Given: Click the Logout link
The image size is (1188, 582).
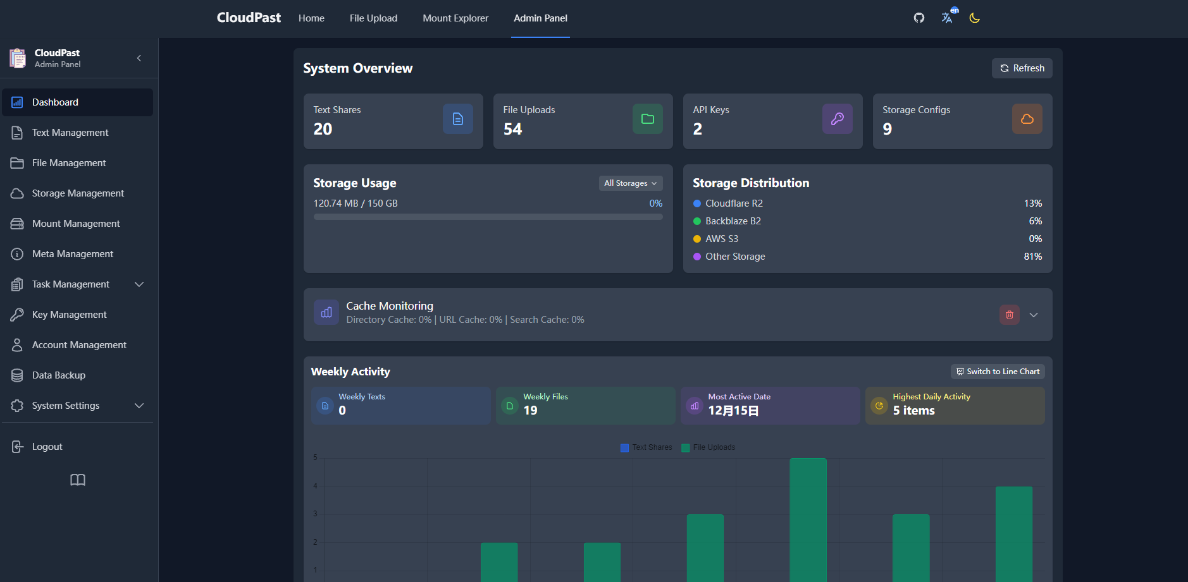Looking at the screenshot, I should tap(78, 447).
